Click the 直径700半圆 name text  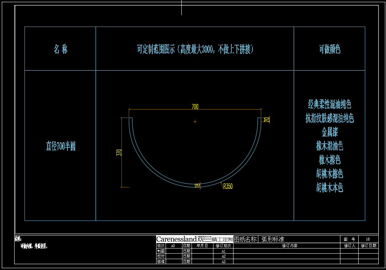pyautogui.click(x=61, y=146)
